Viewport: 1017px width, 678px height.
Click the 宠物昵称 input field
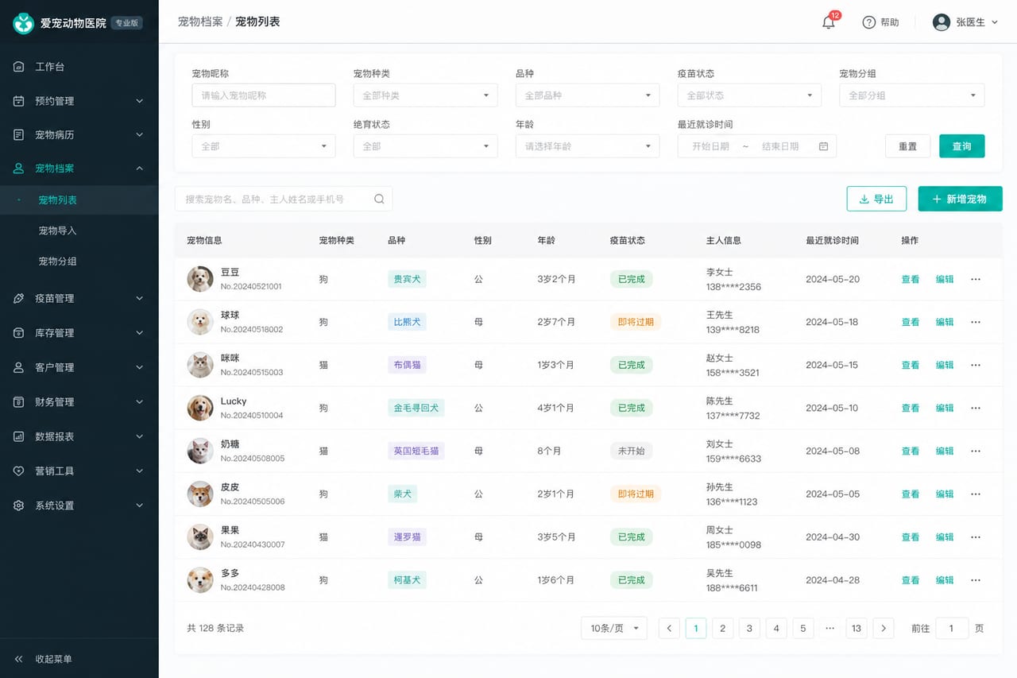[264, 95]
